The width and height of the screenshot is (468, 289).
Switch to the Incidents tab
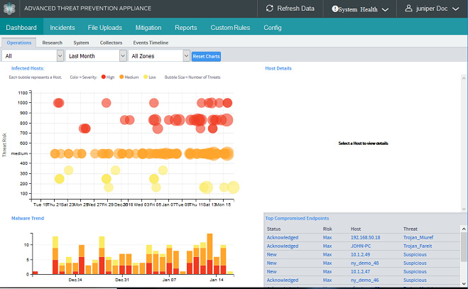pyautogui.click(x=62, y=28)
